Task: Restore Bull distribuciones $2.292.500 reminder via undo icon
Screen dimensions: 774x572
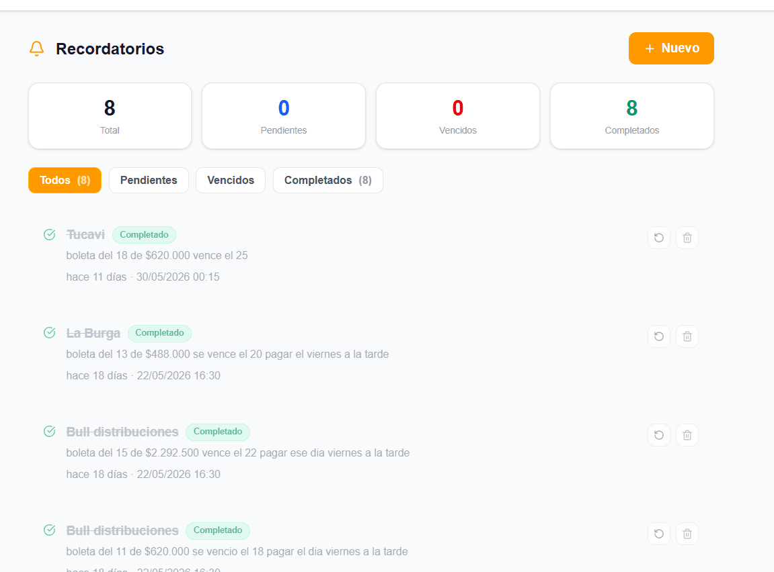Action: point(658,435)
